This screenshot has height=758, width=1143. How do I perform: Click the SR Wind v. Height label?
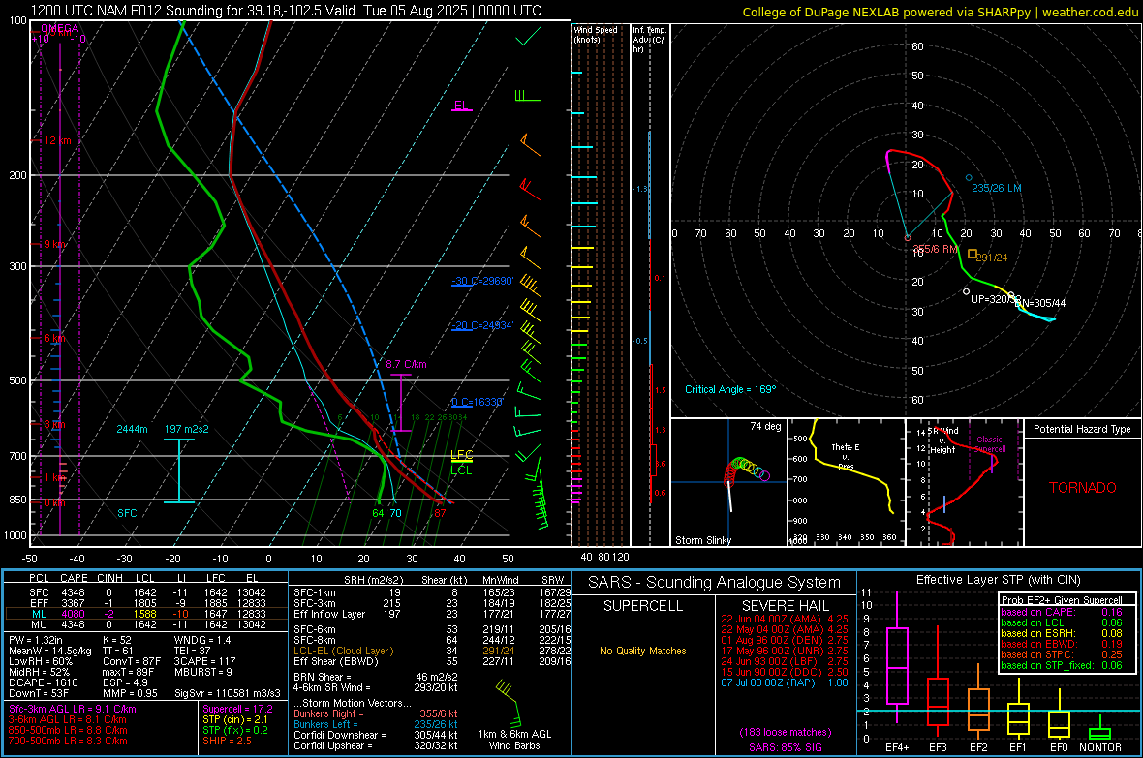pos(943,440)
